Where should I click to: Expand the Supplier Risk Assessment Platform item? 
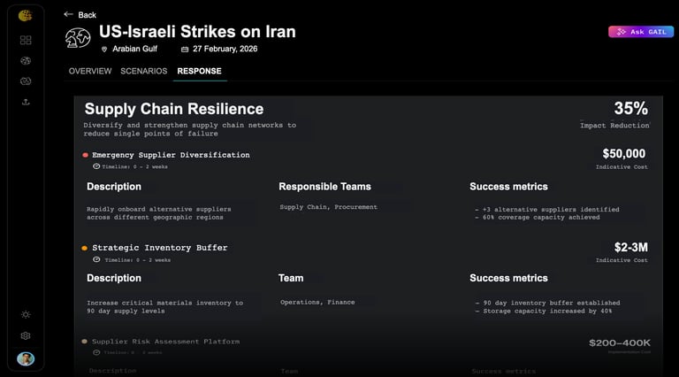(165, 342)
